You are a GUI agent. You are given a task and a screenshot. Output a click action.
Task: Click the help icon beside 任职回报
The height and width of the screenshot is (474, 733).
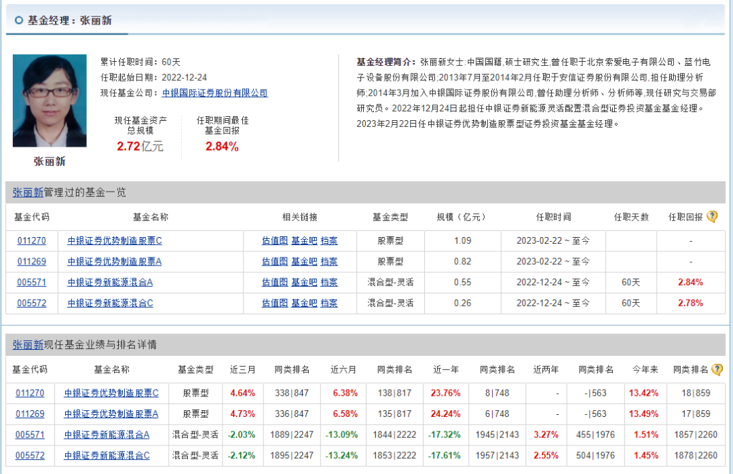[712, 216]
